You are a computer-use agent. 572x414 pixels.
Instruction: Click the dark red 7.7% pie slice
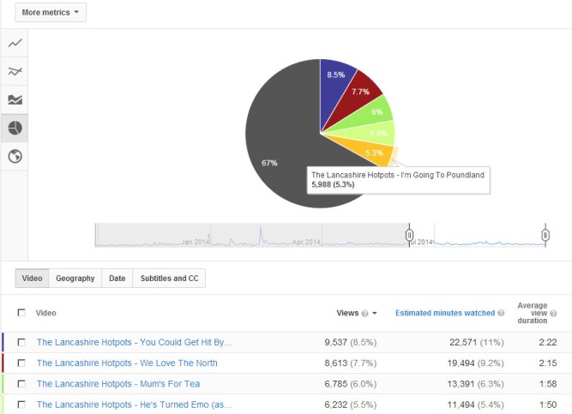pyautogui.click(x=356, y=95)
